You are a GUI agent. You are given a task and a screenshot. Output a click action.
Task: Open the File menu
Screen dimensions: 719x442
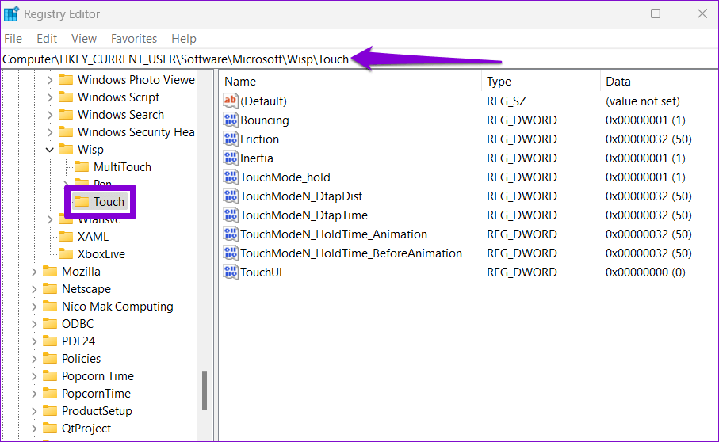click(x=13, y=39)
